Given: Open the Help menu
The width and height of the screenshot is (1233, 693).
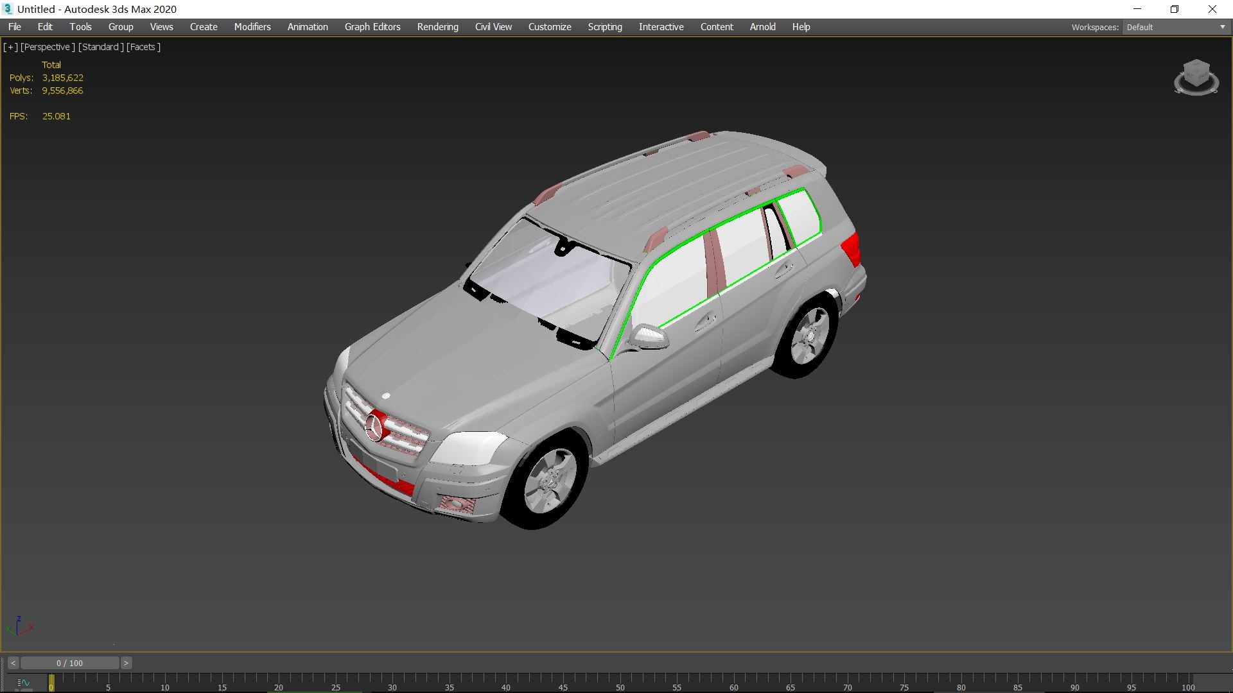Looking at the screenshot, I should coord(801,27).
